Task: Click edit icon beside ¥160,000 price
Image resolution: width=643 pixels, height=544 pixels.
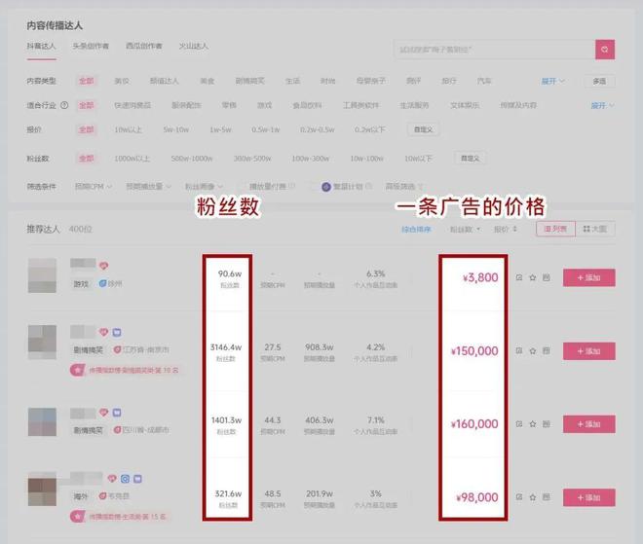Action: [518, 424]
